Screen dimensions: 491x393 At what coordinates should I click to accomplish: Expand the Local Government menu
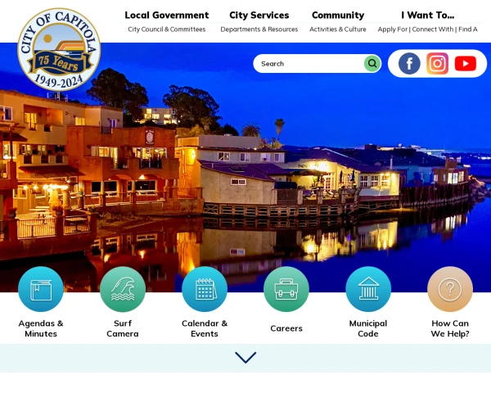coord(166,16)
